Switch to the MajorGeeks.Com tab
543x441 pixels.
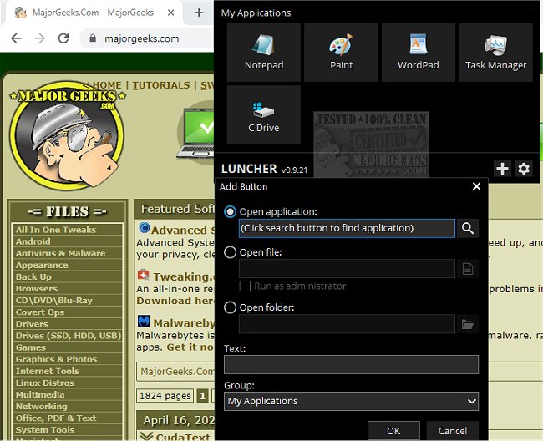click(x=93, y=13)
